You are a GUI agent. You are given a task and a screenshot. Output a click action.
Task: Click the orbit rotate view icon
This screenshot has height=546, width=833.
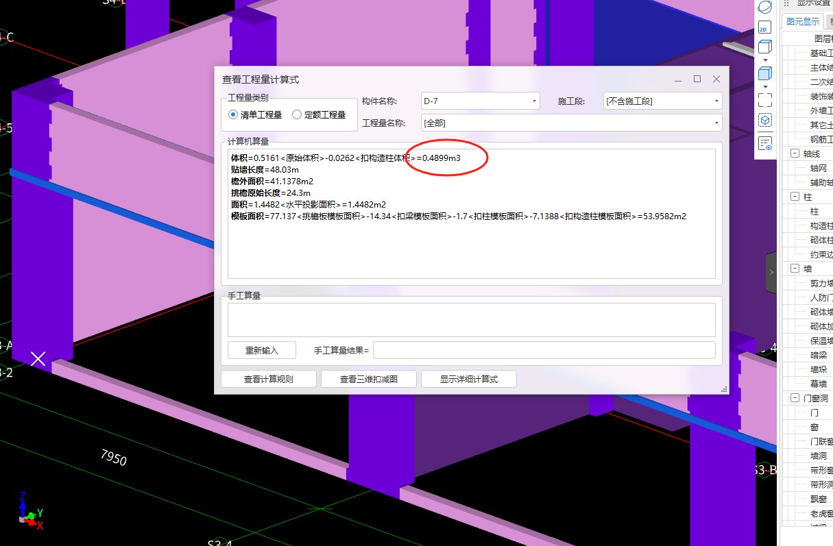(765, 6)
